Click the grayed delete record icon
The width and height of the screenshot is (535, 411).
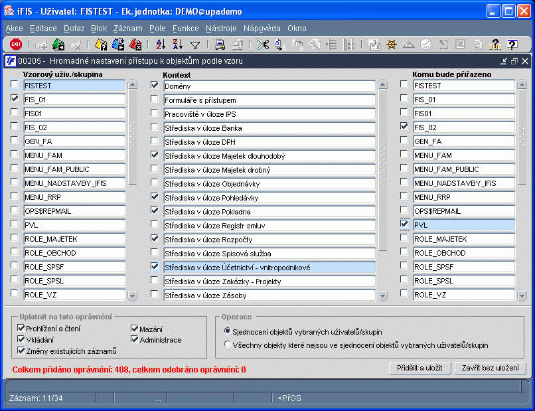(x=76, y=44)
